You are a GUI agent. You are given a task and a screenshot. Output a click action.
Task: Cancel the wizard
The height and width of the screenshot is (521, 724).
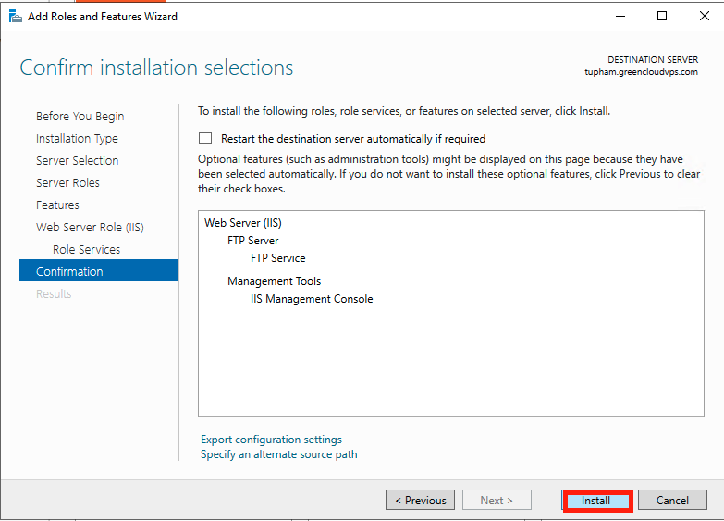[672, 501]
